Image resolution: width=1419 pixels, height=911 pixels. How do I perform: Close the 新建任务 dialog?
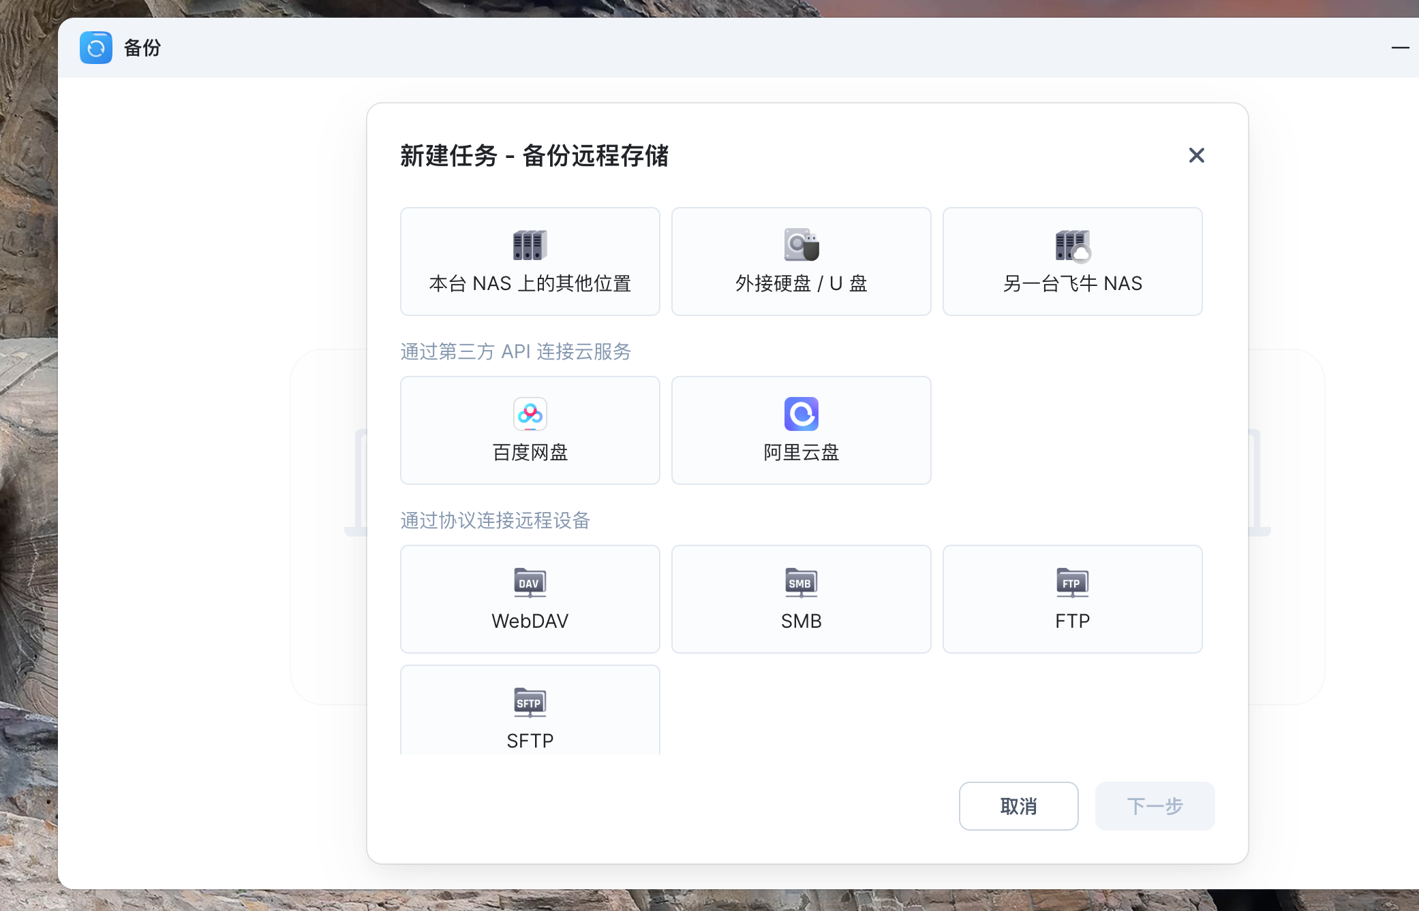(1196, 155)
